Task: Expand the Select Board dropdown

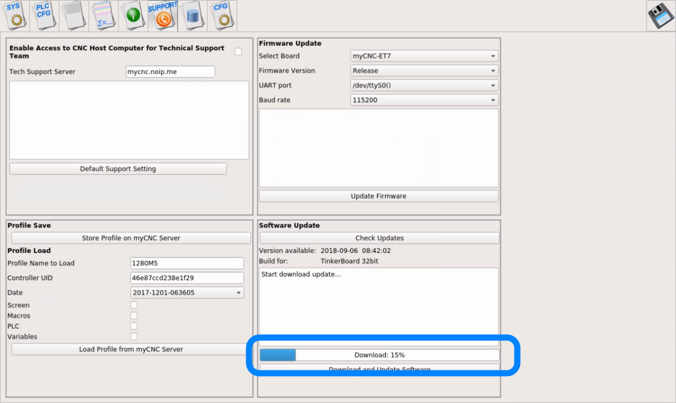Action: (x=424, y=56)
